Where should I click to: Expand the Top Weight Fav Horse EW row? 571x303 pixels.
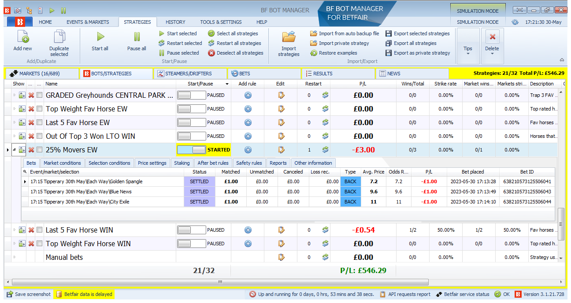14,109
